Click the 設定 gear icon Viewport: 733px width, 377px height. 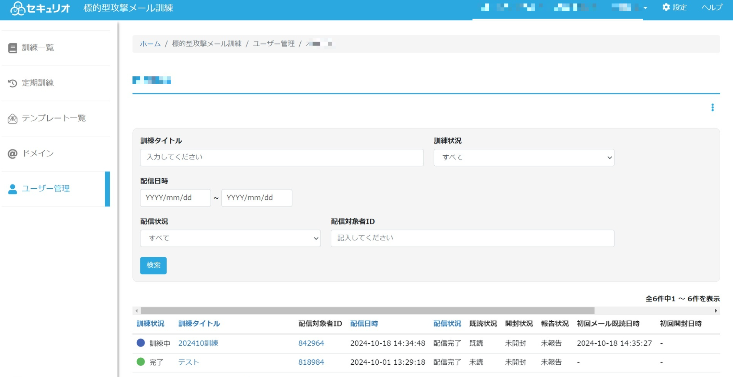(x=666, y=7)
